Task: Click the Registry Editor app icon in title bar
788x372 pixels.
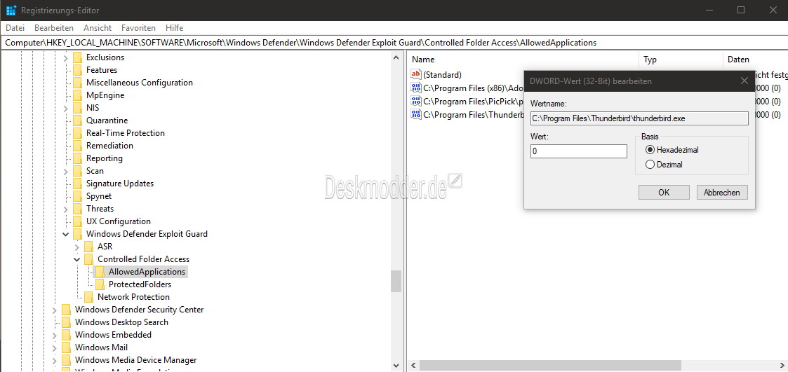Action: click(11, 10)
